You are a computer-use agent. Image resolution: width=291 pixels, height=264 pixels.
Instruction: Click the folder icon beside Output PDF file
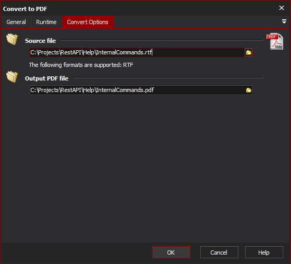point(12,77)
